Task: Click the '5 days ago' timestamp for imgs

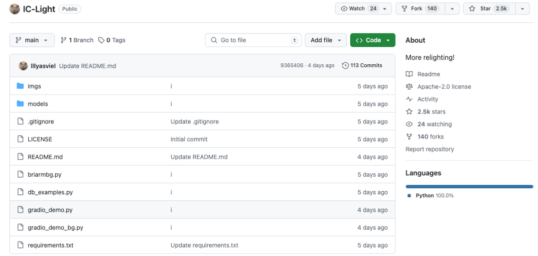Action: tap(373, 86)
